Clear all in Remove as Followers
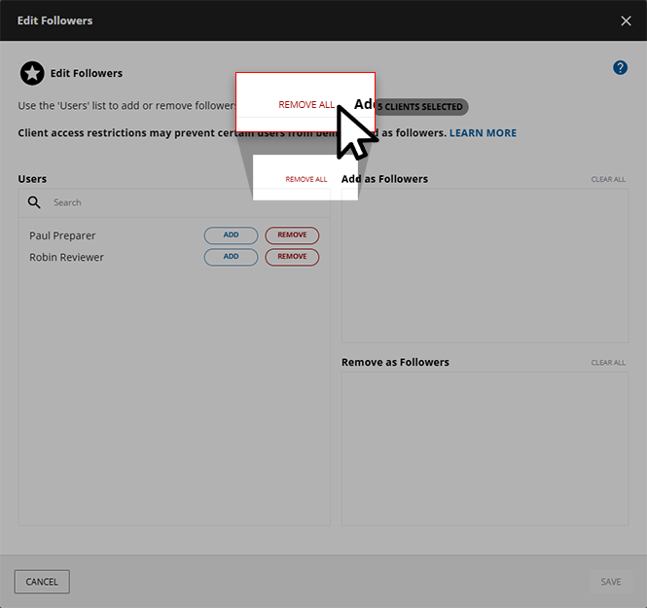The width and height of the screenshot is (647, 608). click(608, 363)
